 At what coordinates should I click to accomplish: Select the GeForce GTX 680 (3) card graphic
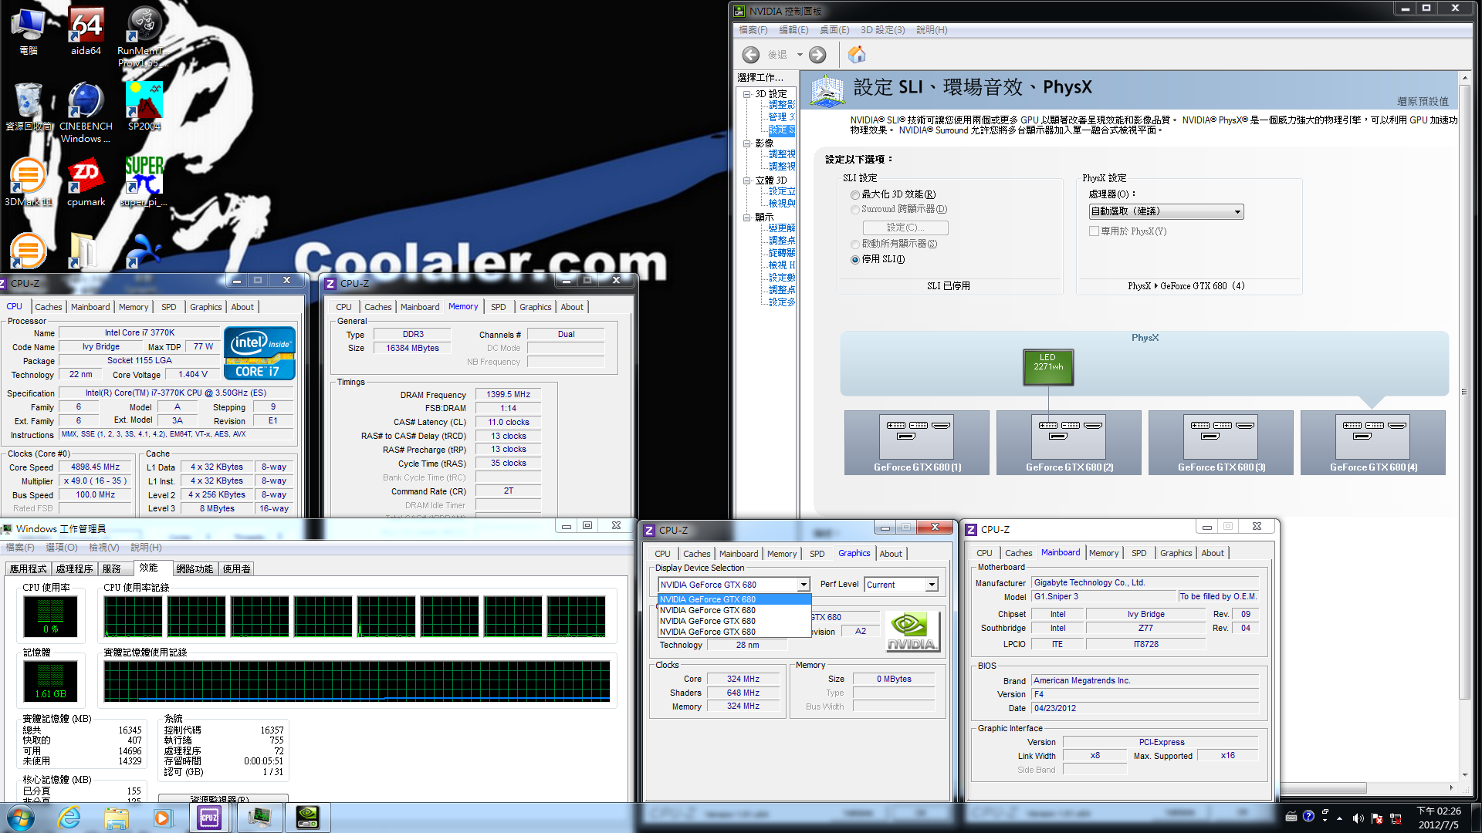pos(1221,442)
